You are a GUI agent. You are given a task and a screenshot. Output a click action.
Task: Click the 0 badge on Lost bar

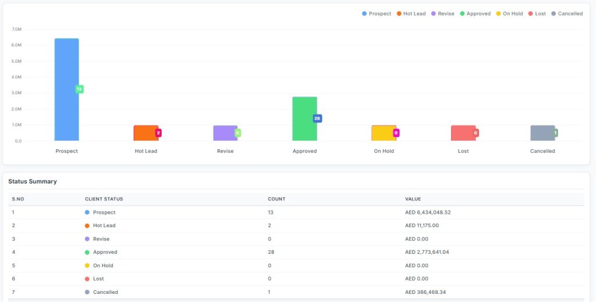click(x=476, y=133)
